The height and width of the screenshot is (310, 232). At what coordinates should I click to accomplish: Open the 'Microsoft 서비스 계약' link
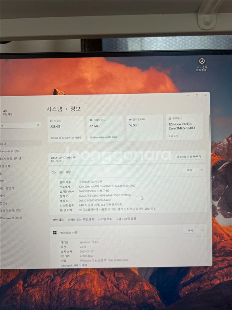tap(74, 265)
